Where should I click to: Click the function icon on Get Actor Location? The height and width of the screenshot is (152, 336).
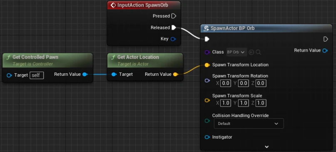[114, 57]
